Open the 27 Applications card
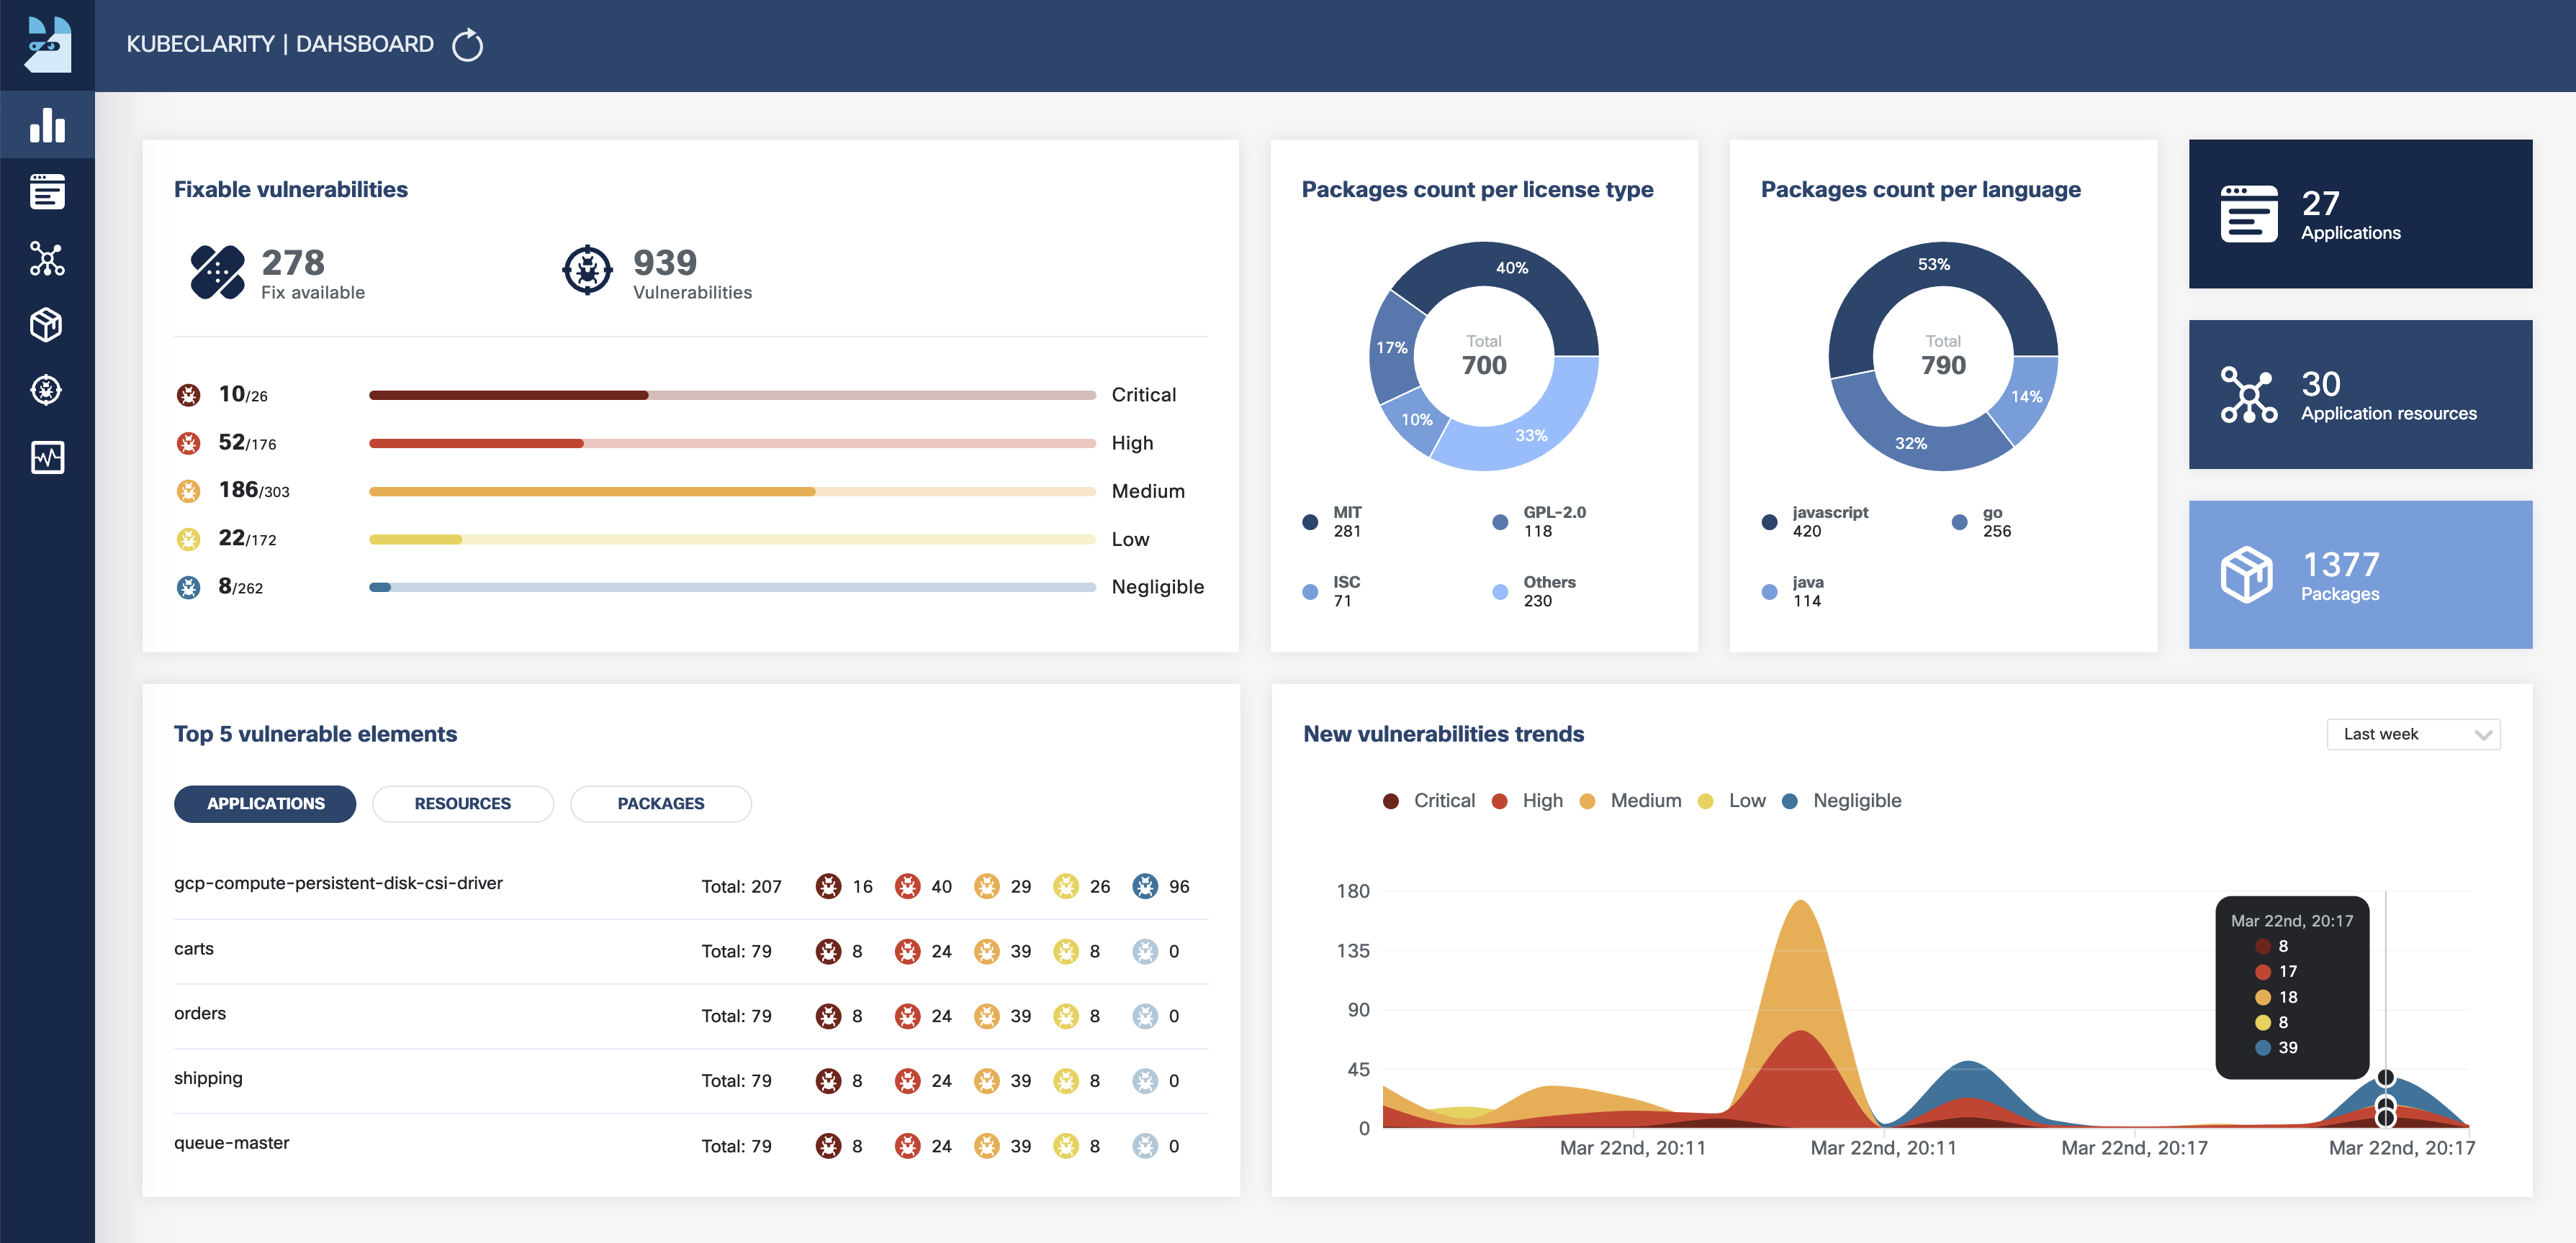 pyautogui.click(x=2360, y=214)
